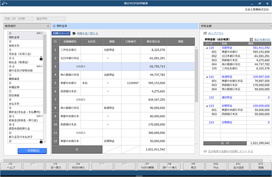The image size is (272, 177).
Task: Select ⑦ 固定資産 in the form list
Action: (x=25, y=94)
